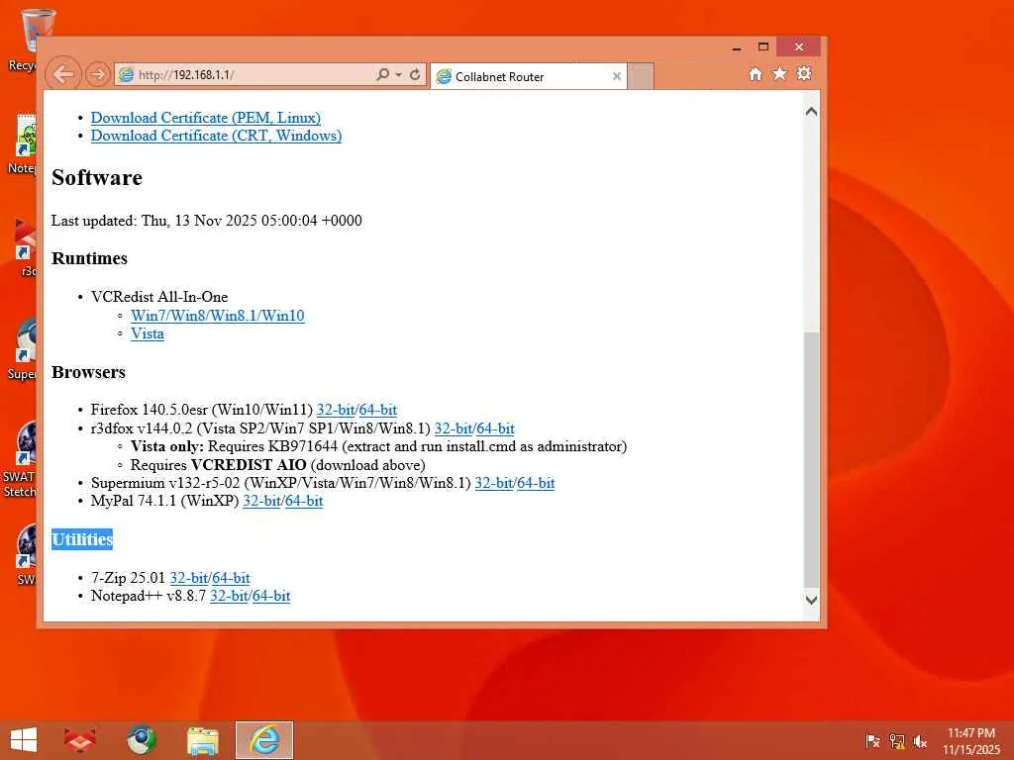Select the Recycle Bin desktop icon
This screenshot has height=760, width=1014.
(x=22, y=40)
